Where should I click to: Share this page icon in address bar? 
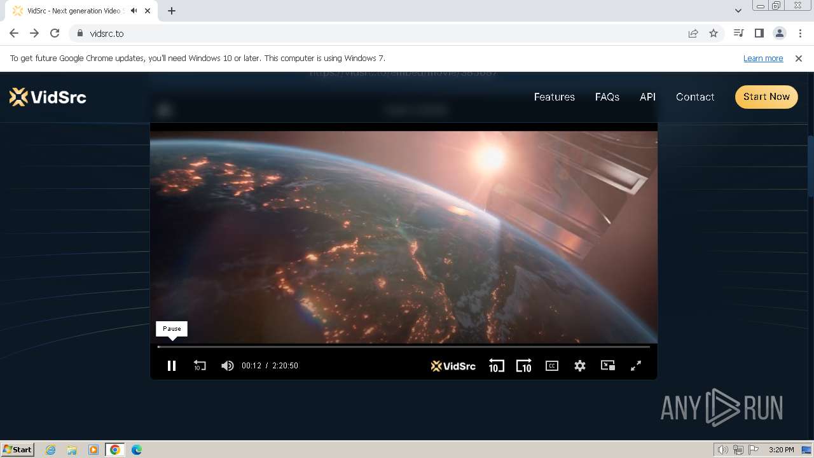point(693,33)
